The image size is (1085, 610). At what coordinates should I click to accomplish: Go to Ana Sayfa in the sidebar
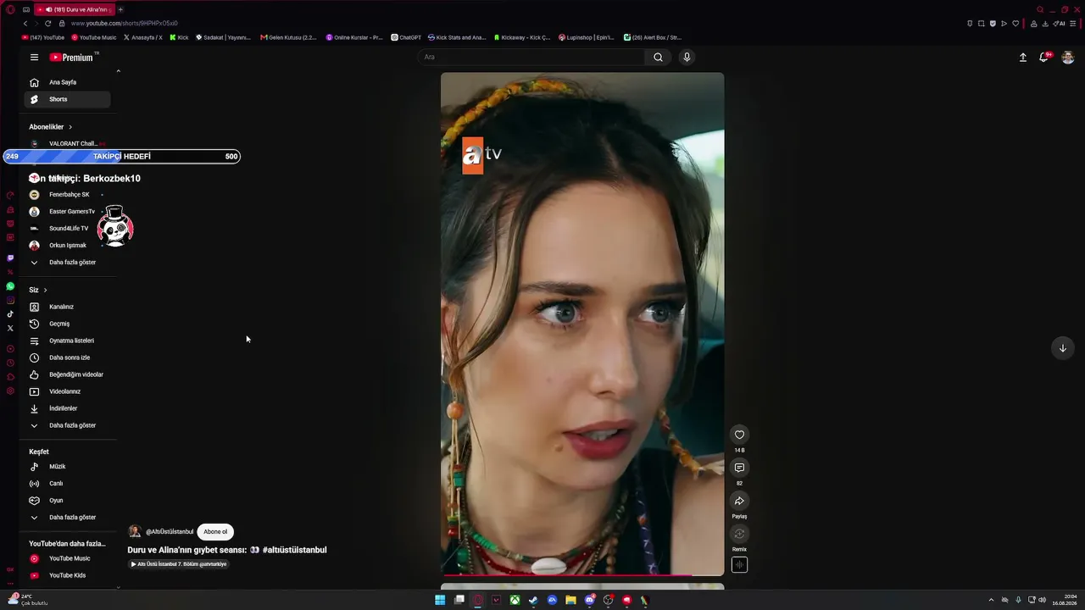pos(68,82)
